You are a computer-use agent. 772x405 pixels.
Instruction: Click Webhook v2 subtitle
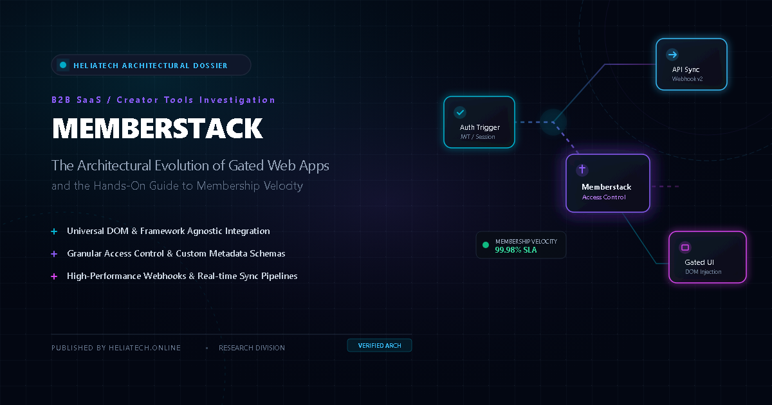(x=688, y=79)
